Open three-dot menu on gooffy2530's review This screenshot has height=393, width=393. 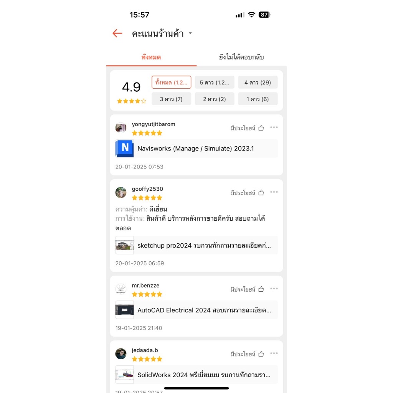274,192
